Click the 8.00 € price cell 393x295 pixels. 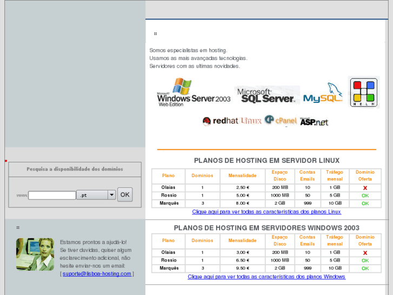pos(242,204)
